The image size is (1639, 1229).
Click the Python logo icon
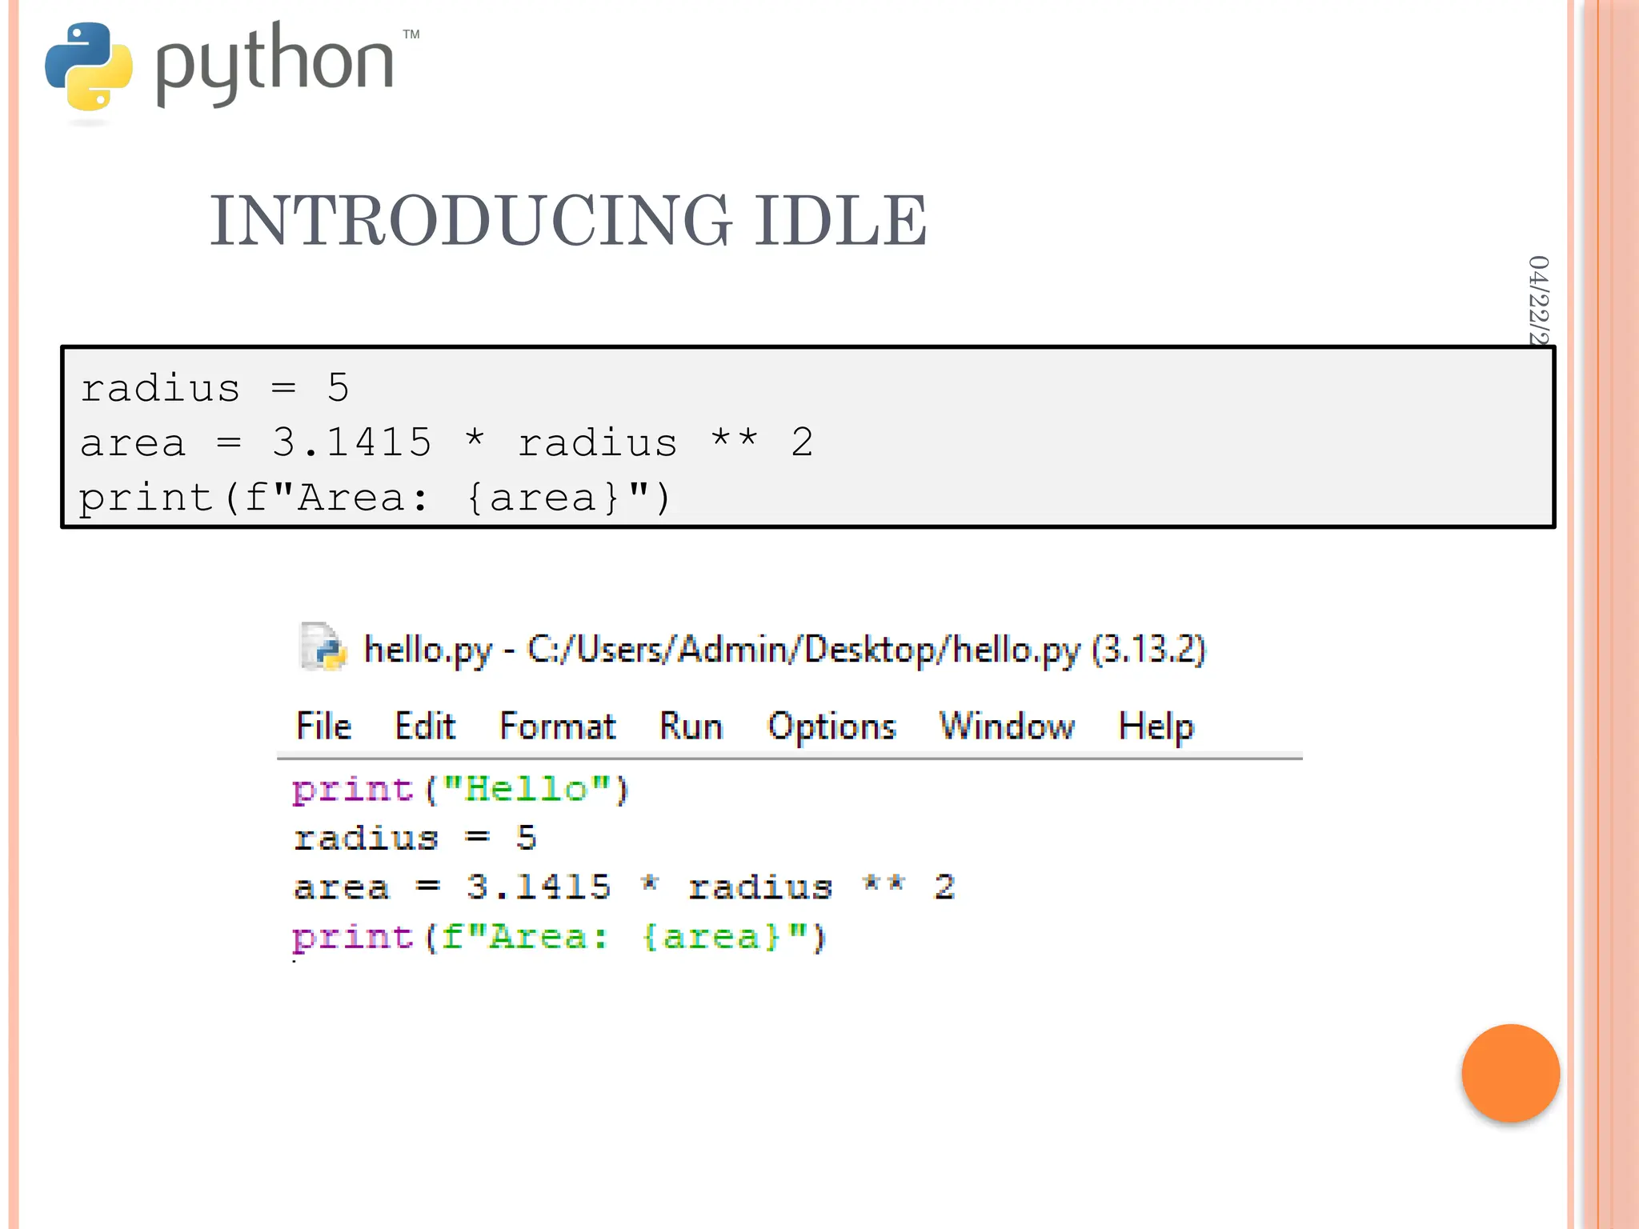(x=88, y=66)
